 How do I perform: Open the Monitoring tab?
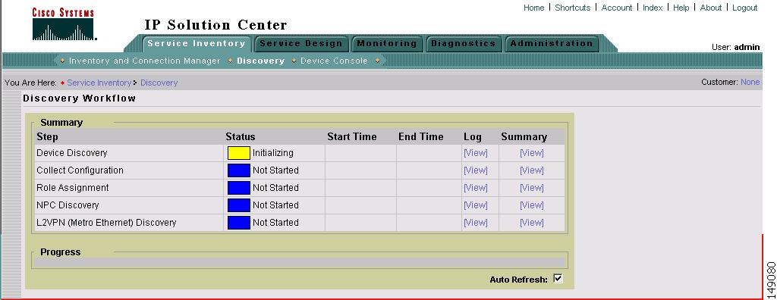[387, 44]
